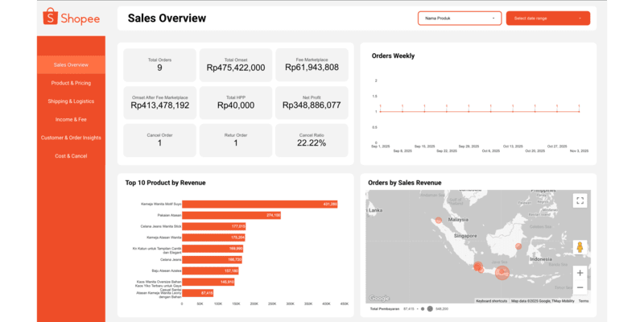Expand the Select date range picker
644x322 pixels.
pyautogui.click(x=547, y=18)
